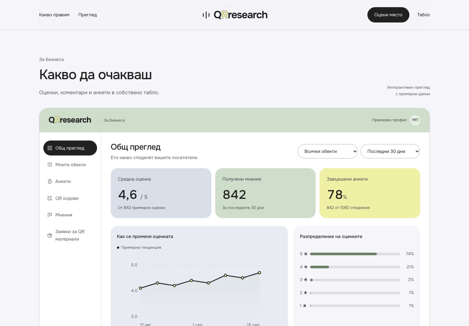Click the 5-star rating distribution bar
Viewport: 469px width, 326px height.
pos(355,254)
